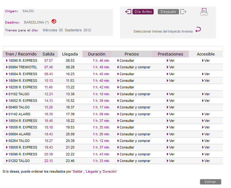Click the Prestaciones column header
The width and height of the screenshot is (231, 188).
[x=170, y=54]
